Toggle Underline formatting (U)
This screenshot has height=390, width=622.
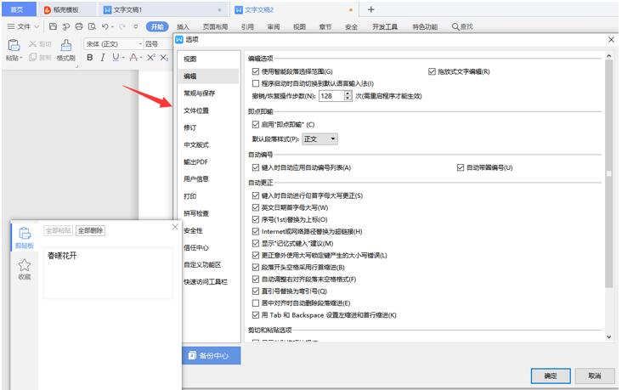click(x=116, y=58)
